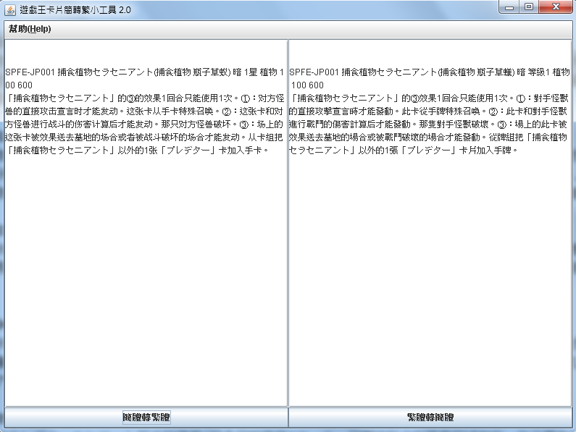Click 'SPFE-JP001' in the right pane

pyautogui.click(x=314, y=72)
